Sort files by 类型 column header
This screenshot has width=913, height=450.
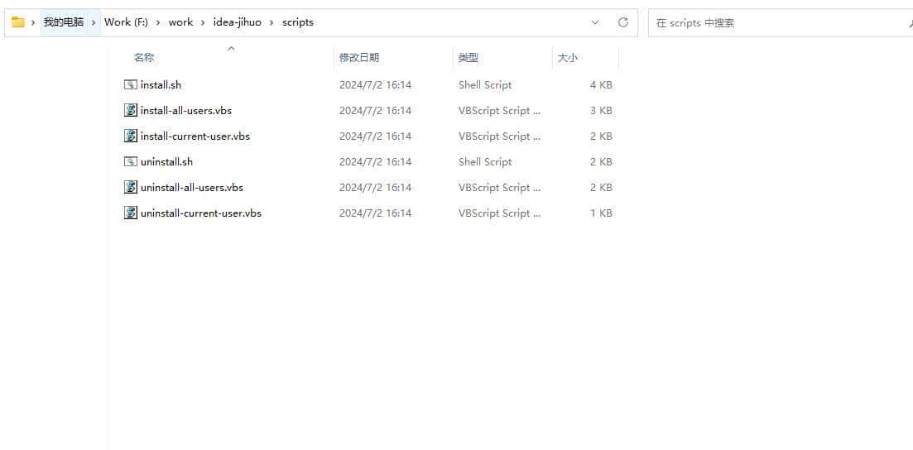pos(469,58)
